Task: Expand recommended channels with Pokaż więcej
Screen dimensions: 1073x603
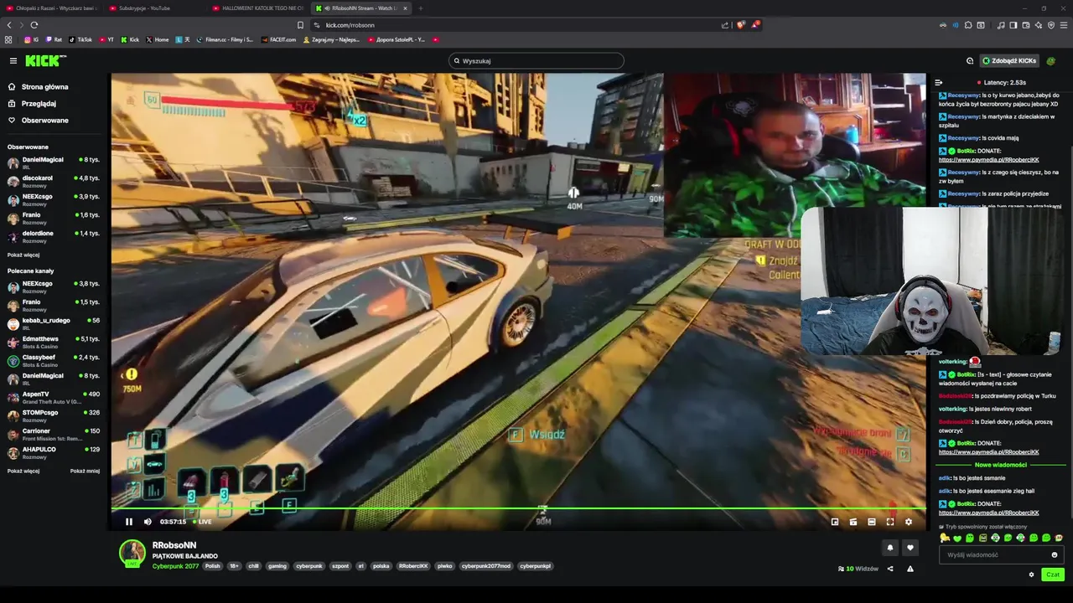Action: pos(23,471)
